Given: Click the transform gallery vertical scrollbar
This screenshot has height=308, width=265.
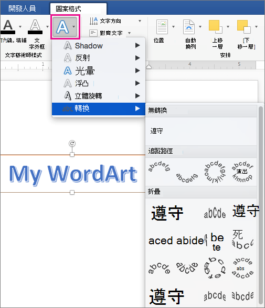Looking at the screenshot, I should point(260,205).
